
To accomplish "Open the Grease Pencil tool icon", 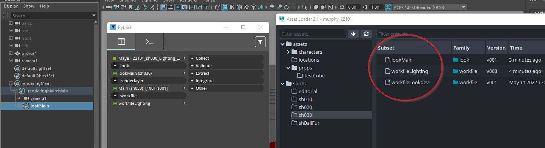I will tap(152, 7).
